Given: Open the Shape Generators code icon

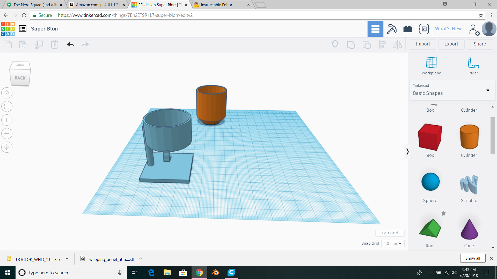Looking at the screenshot, I should tap(424, 29).
